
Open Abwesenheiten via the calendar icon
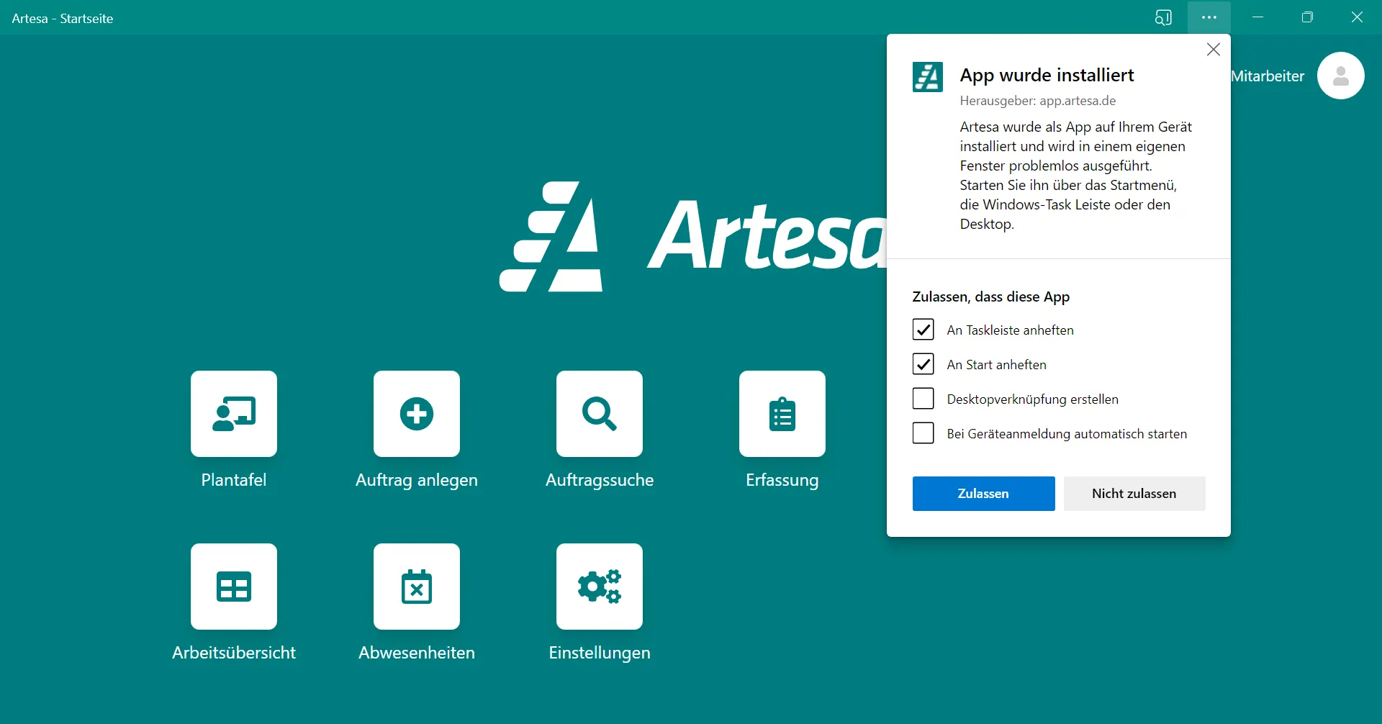(416, 587)
